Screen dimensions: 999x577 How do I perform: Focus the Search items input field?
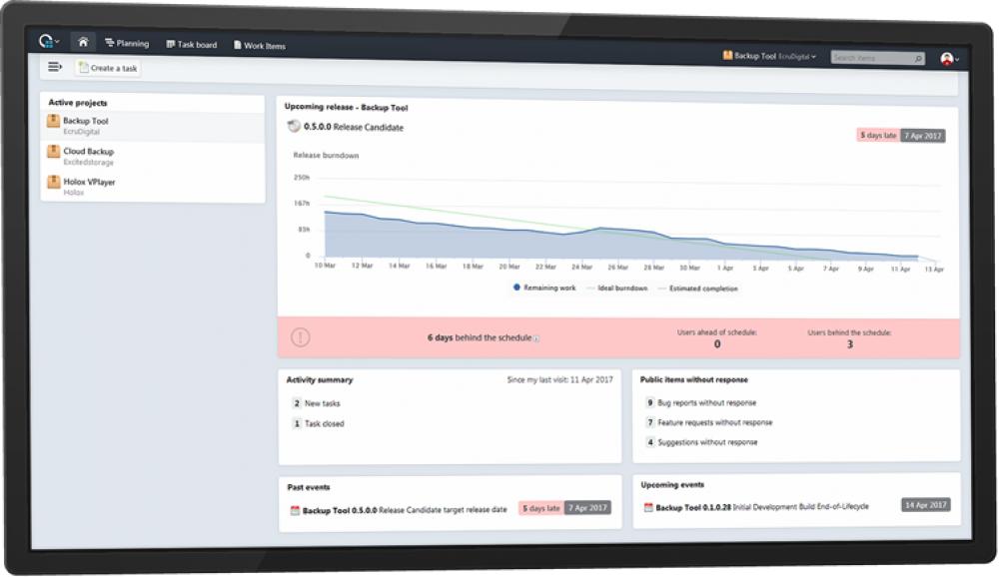(870, 58)
